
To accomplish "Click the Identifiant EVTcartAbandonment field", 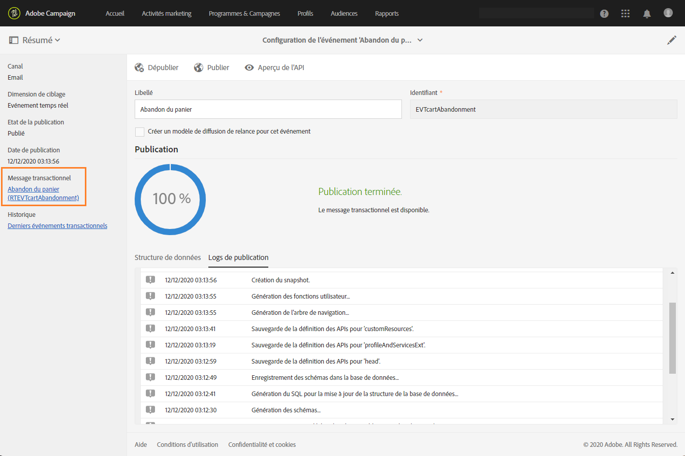I will [544, 109].
